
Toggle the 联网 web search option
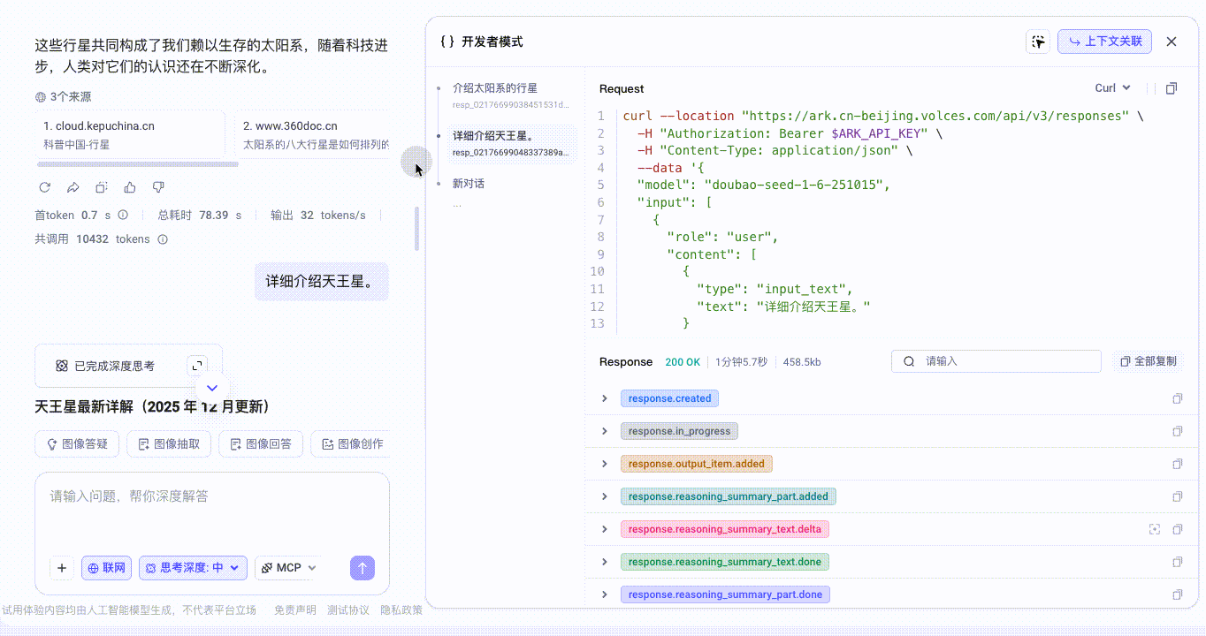[106, 568]
